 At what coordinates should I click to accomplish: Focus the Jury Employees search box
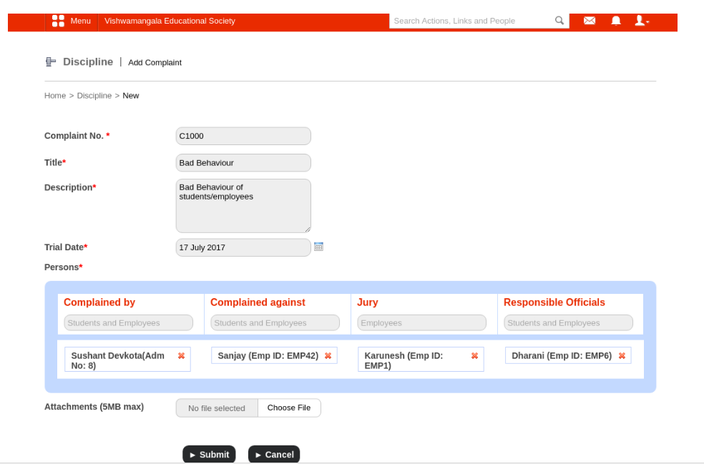pyautogui.click(x=421, y=323)
